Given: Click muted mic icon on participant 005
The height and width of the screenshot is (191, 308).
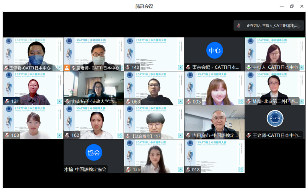Looking at the screenshot, I should pyautogui.click(x=188, y=102).
